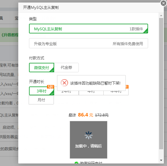
Task: Click 所有插件免费使用 label
Action: 128,44
